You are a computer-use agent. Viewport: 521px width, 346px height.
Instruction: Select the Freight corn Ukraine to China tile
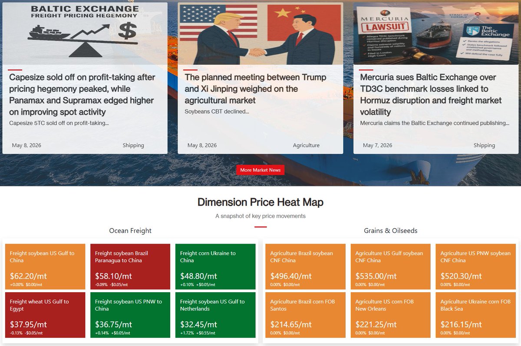point(215,267)
